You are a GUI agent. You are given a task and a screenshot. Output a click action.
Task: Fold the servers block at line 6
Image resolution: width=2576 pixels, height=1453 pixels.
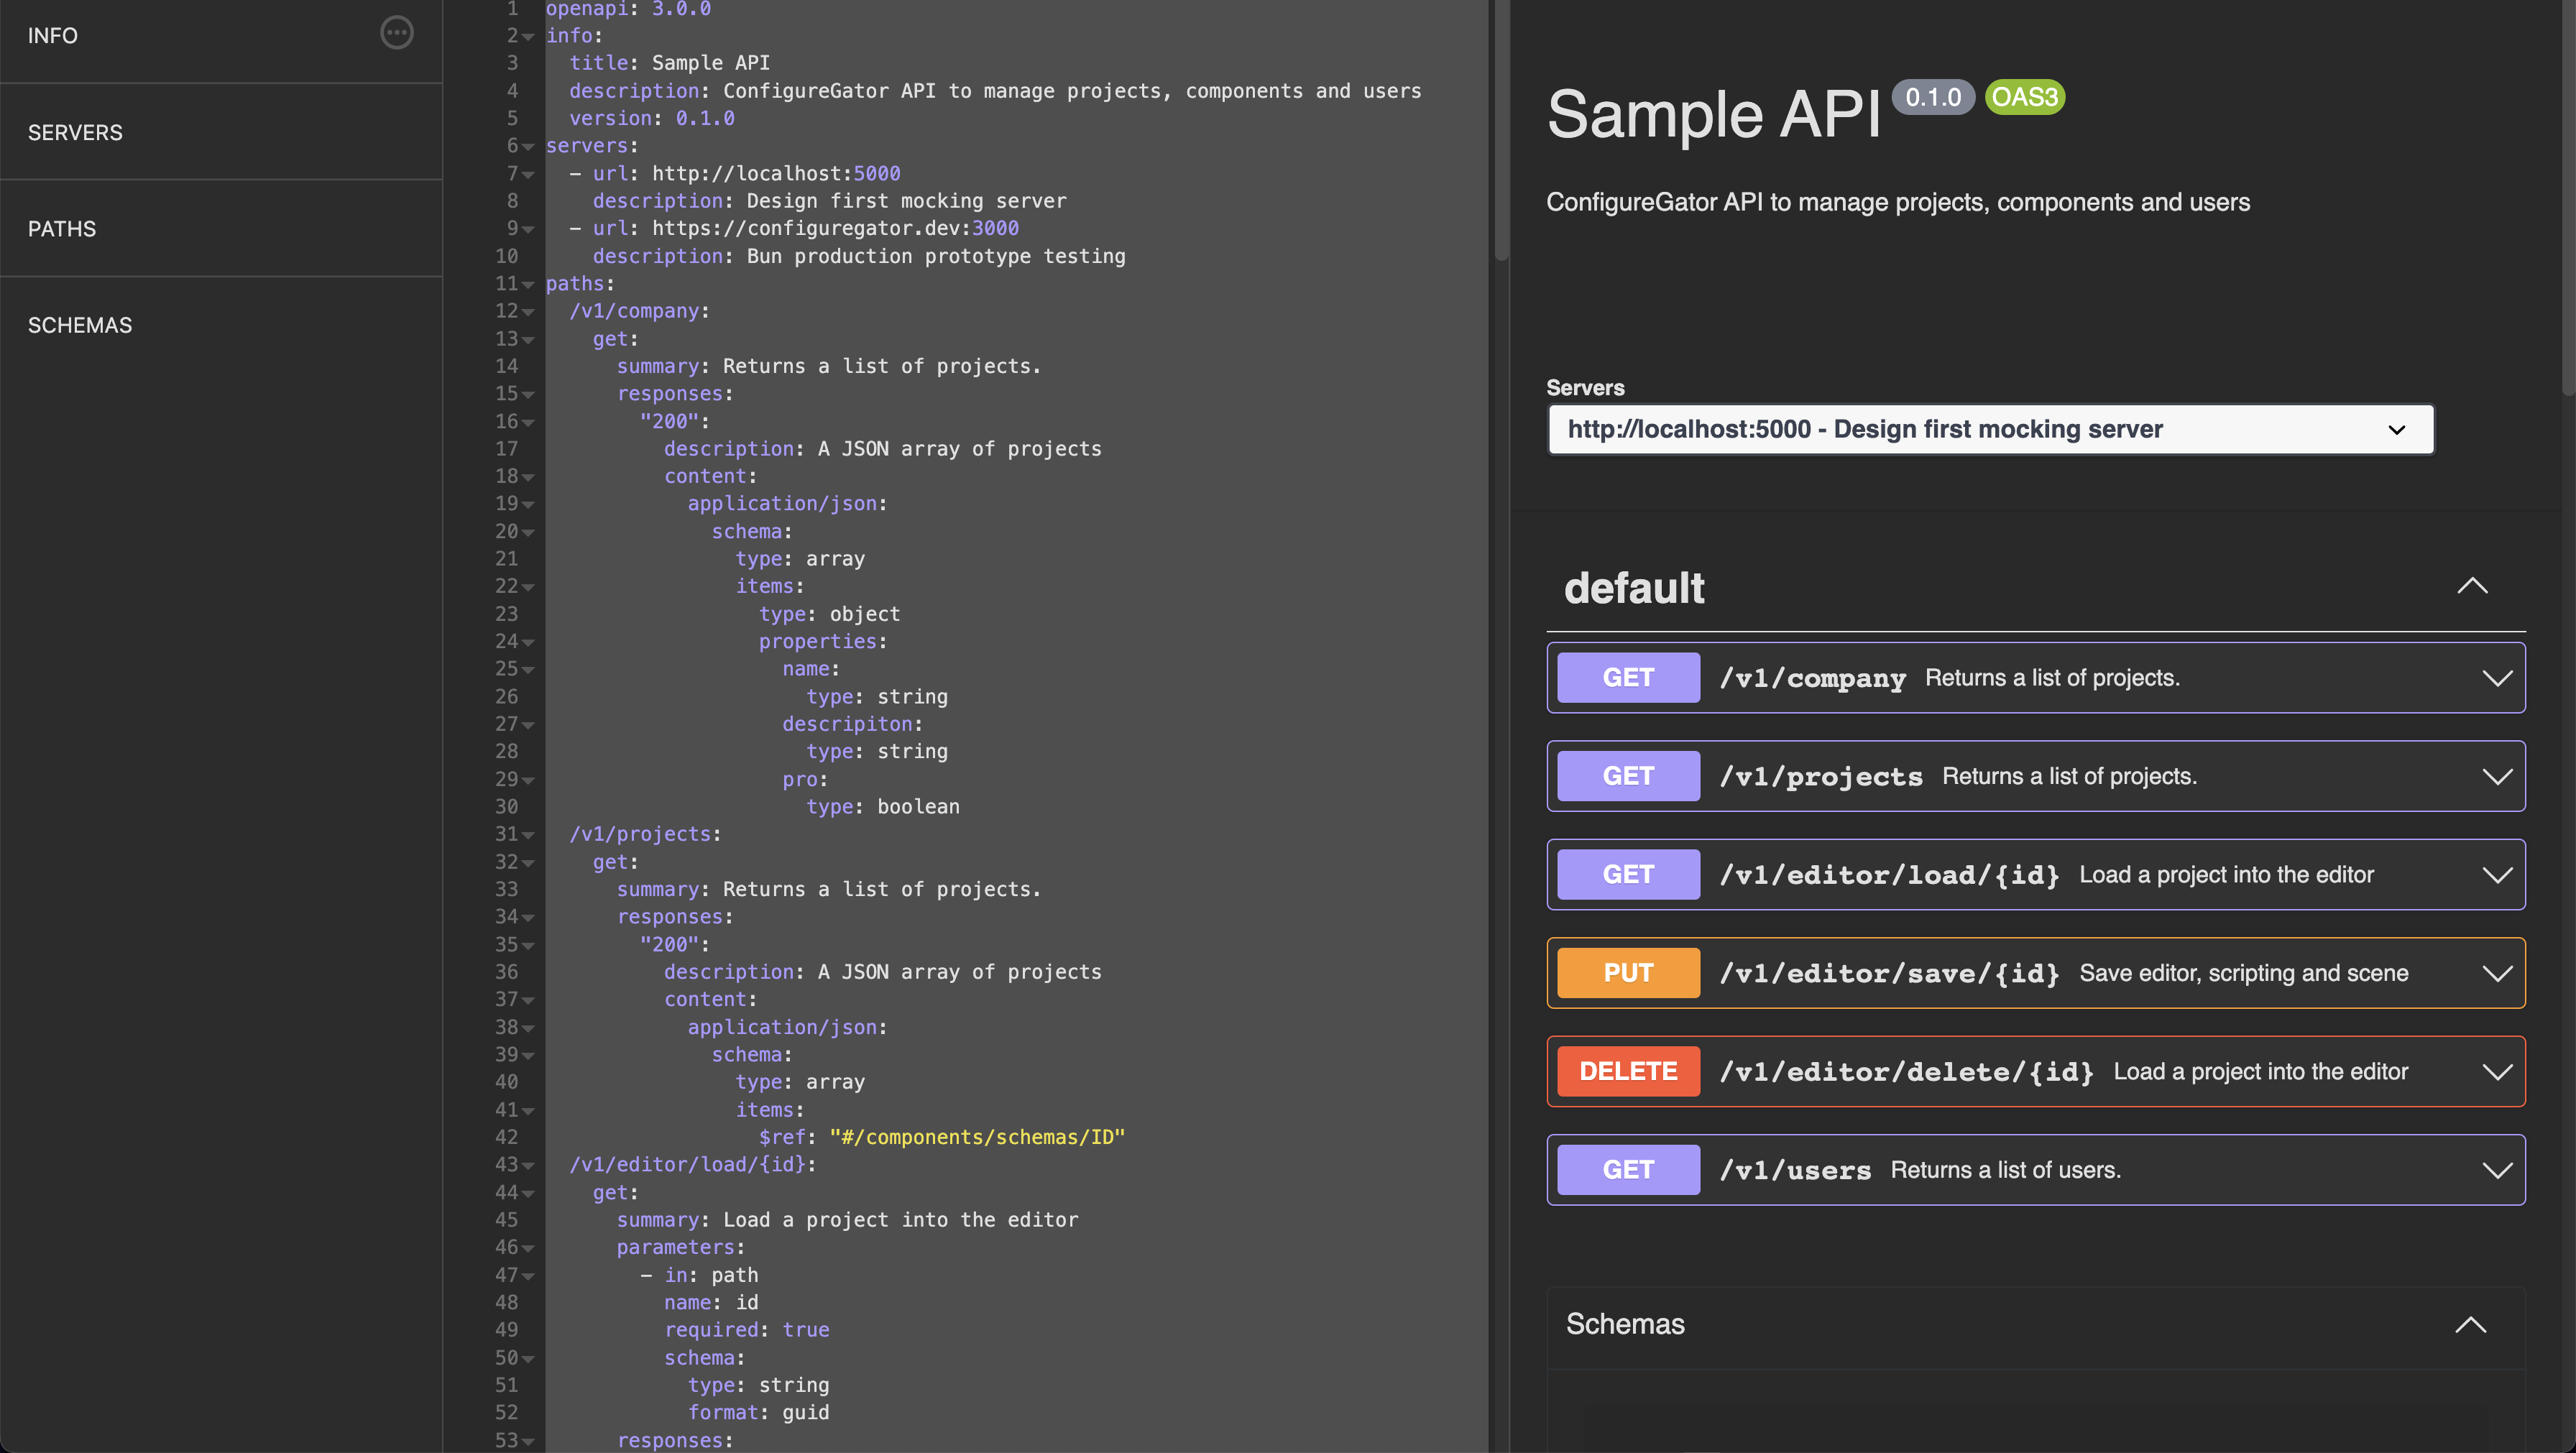click(x=529, y=147)
